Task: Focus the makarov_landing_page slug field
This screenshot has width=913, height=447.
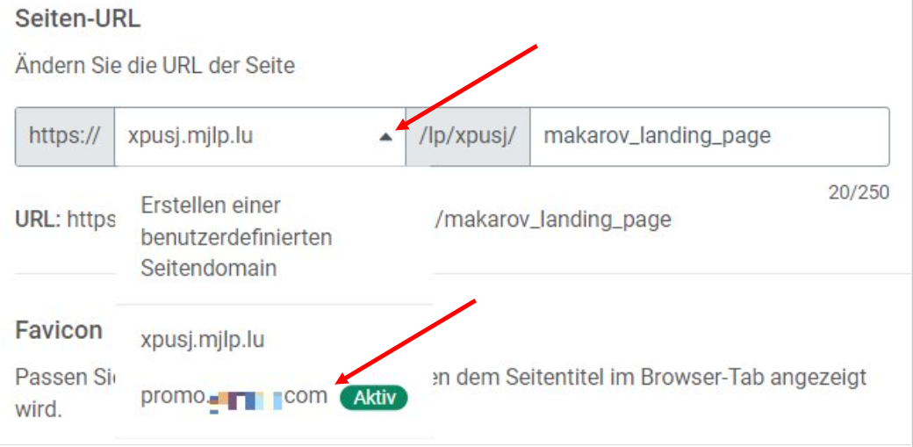Action: [709, 137]
